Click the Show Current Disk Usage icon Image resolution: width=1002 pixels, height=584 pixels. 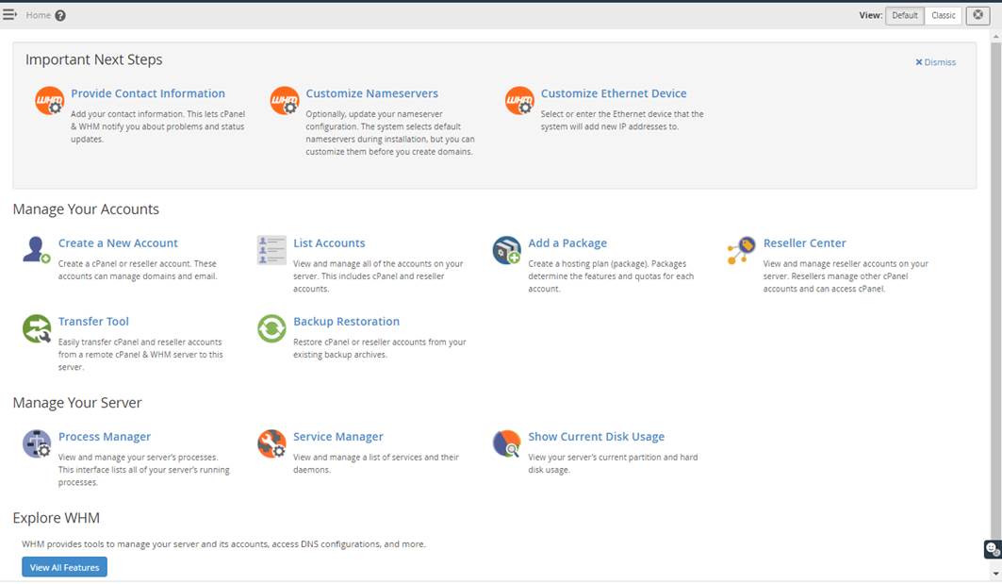click(506, 443)
